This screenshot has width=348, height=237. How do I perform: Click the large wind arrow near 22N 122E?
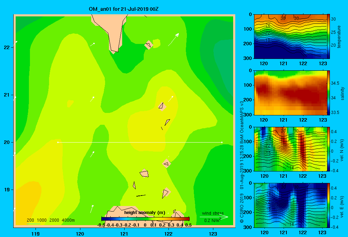coord(173,40)
